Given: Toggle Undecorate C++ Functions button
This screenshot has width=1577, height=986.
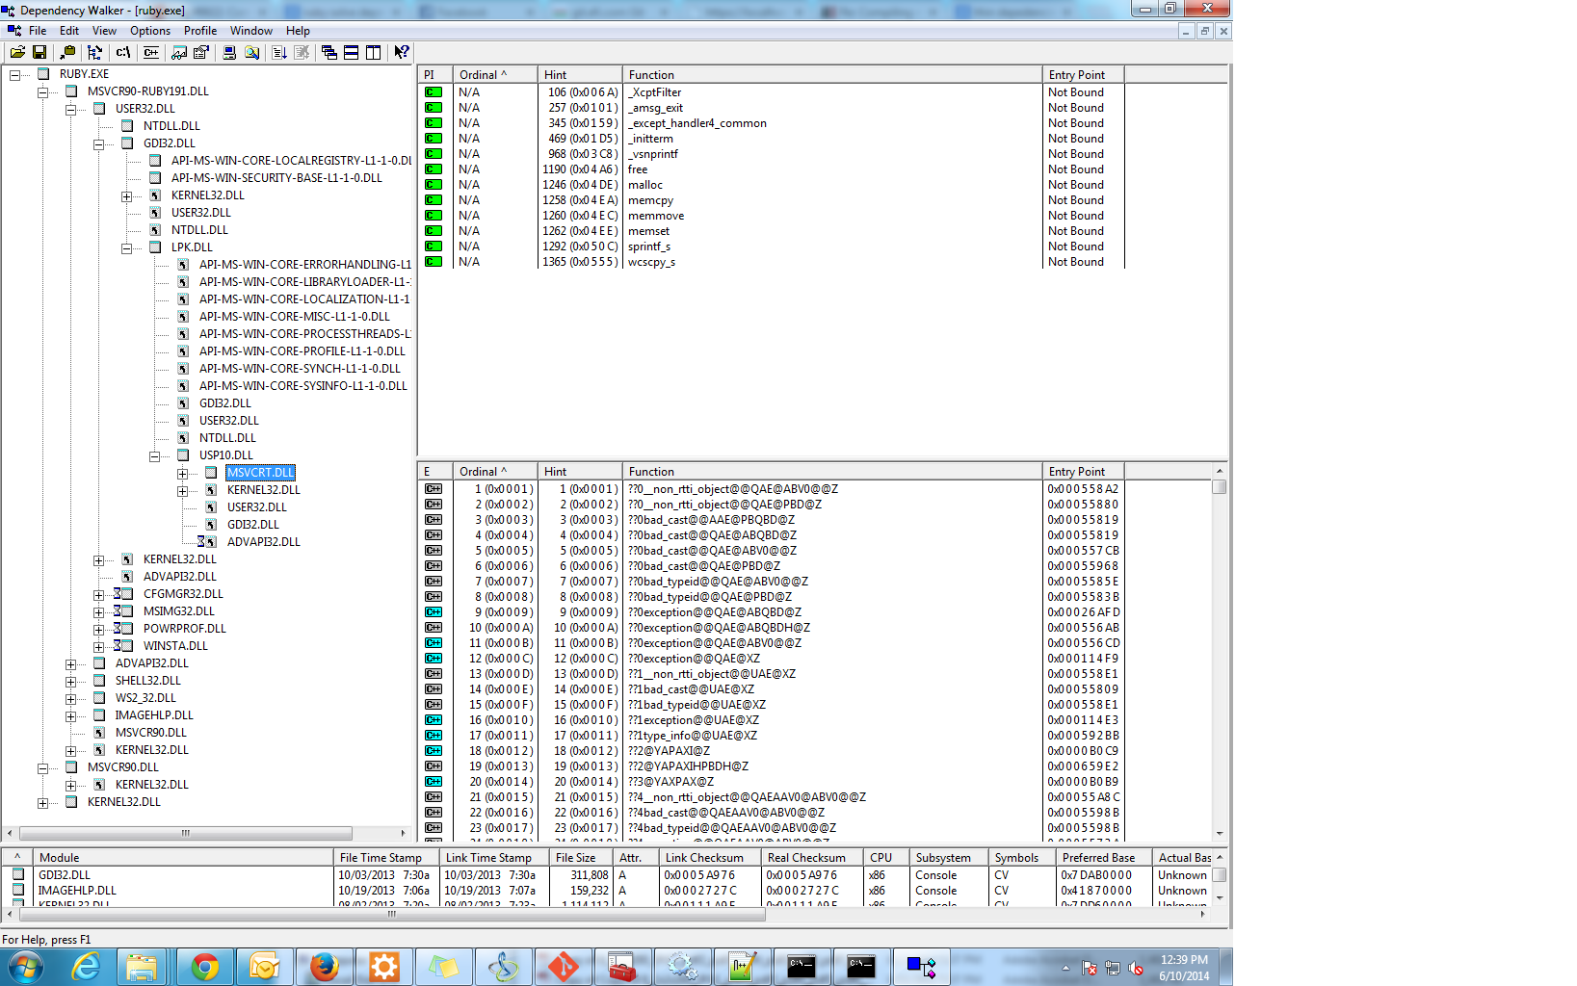Looking at the screenshot, I should [x=151, y=52].
